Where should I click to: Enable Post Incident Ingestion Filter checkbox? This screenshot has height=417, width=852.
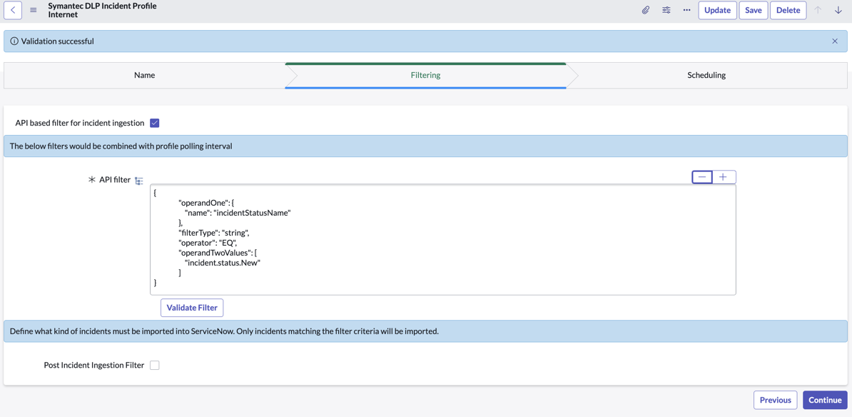tap(154, 366)
